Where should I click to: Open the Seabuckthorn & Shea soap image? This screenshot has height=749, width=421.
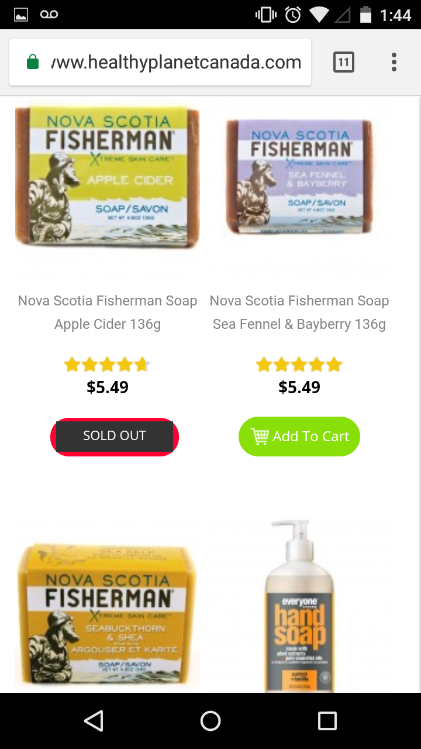tap(108, 614)
